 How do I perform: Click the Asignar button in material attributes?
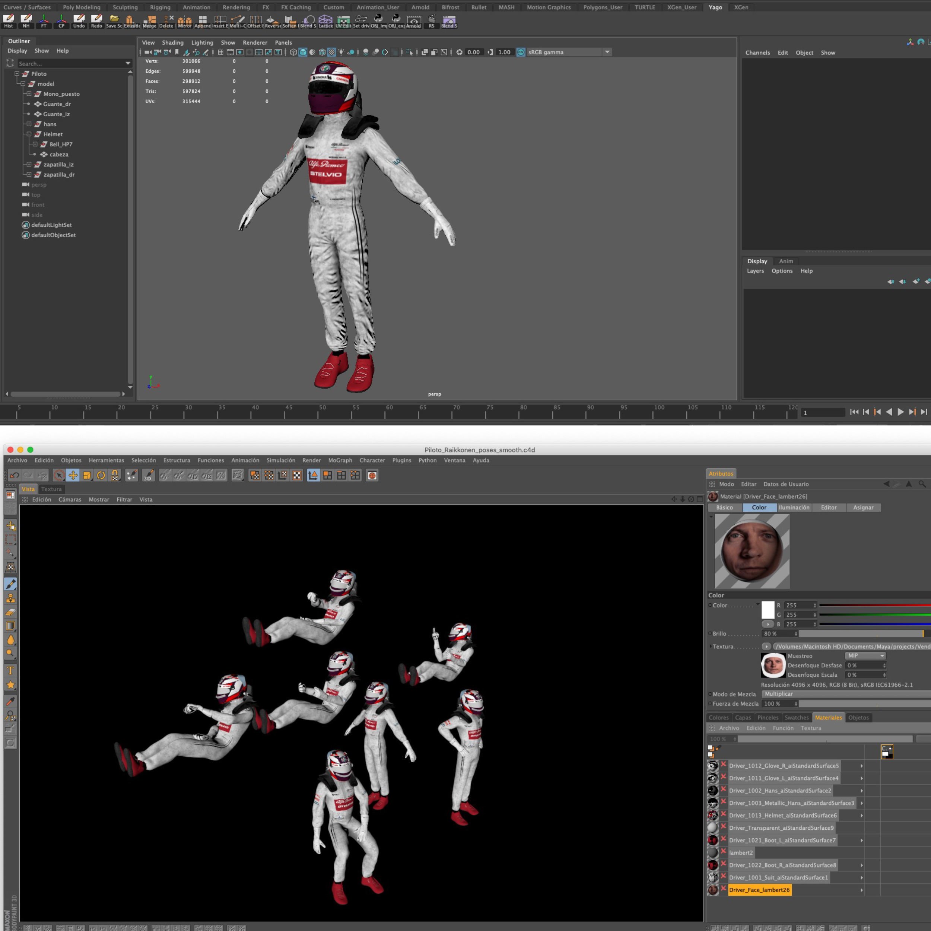[863, 508]
